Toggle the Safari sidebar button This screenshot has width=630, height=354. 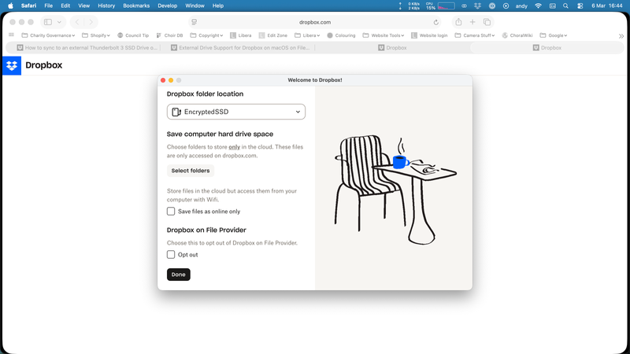(x=48, y=22)
